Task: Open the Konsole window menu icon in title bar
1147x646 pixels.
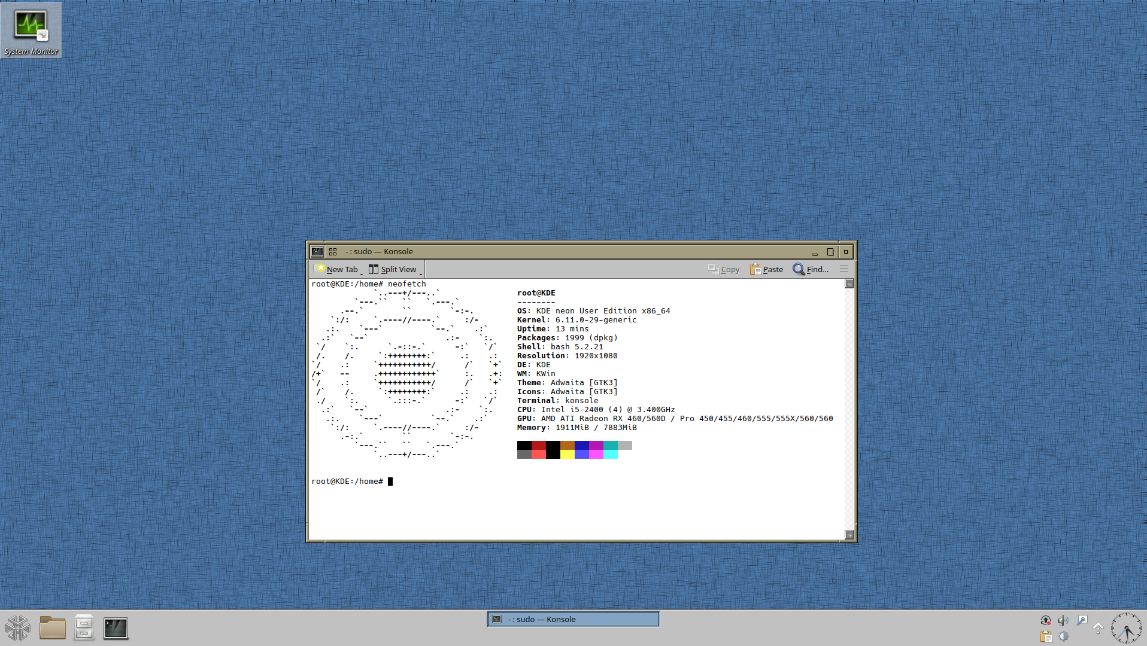Action: click(x=317, y=252)
